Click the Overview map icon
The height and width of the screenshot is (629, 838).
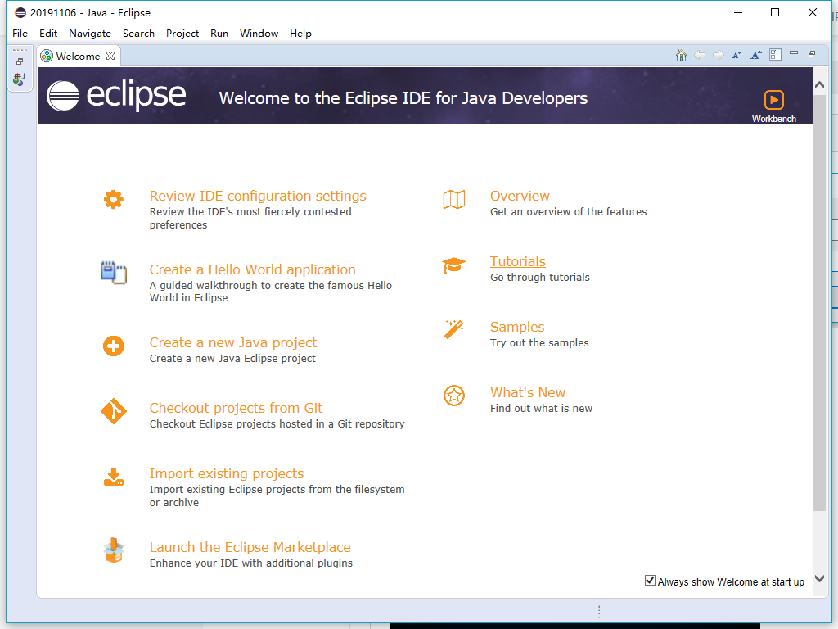(454, 198)
